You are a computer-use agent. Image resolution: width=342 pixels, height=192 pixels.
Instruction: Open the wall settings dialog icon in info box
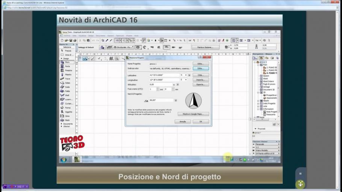[x=102, y=47]
